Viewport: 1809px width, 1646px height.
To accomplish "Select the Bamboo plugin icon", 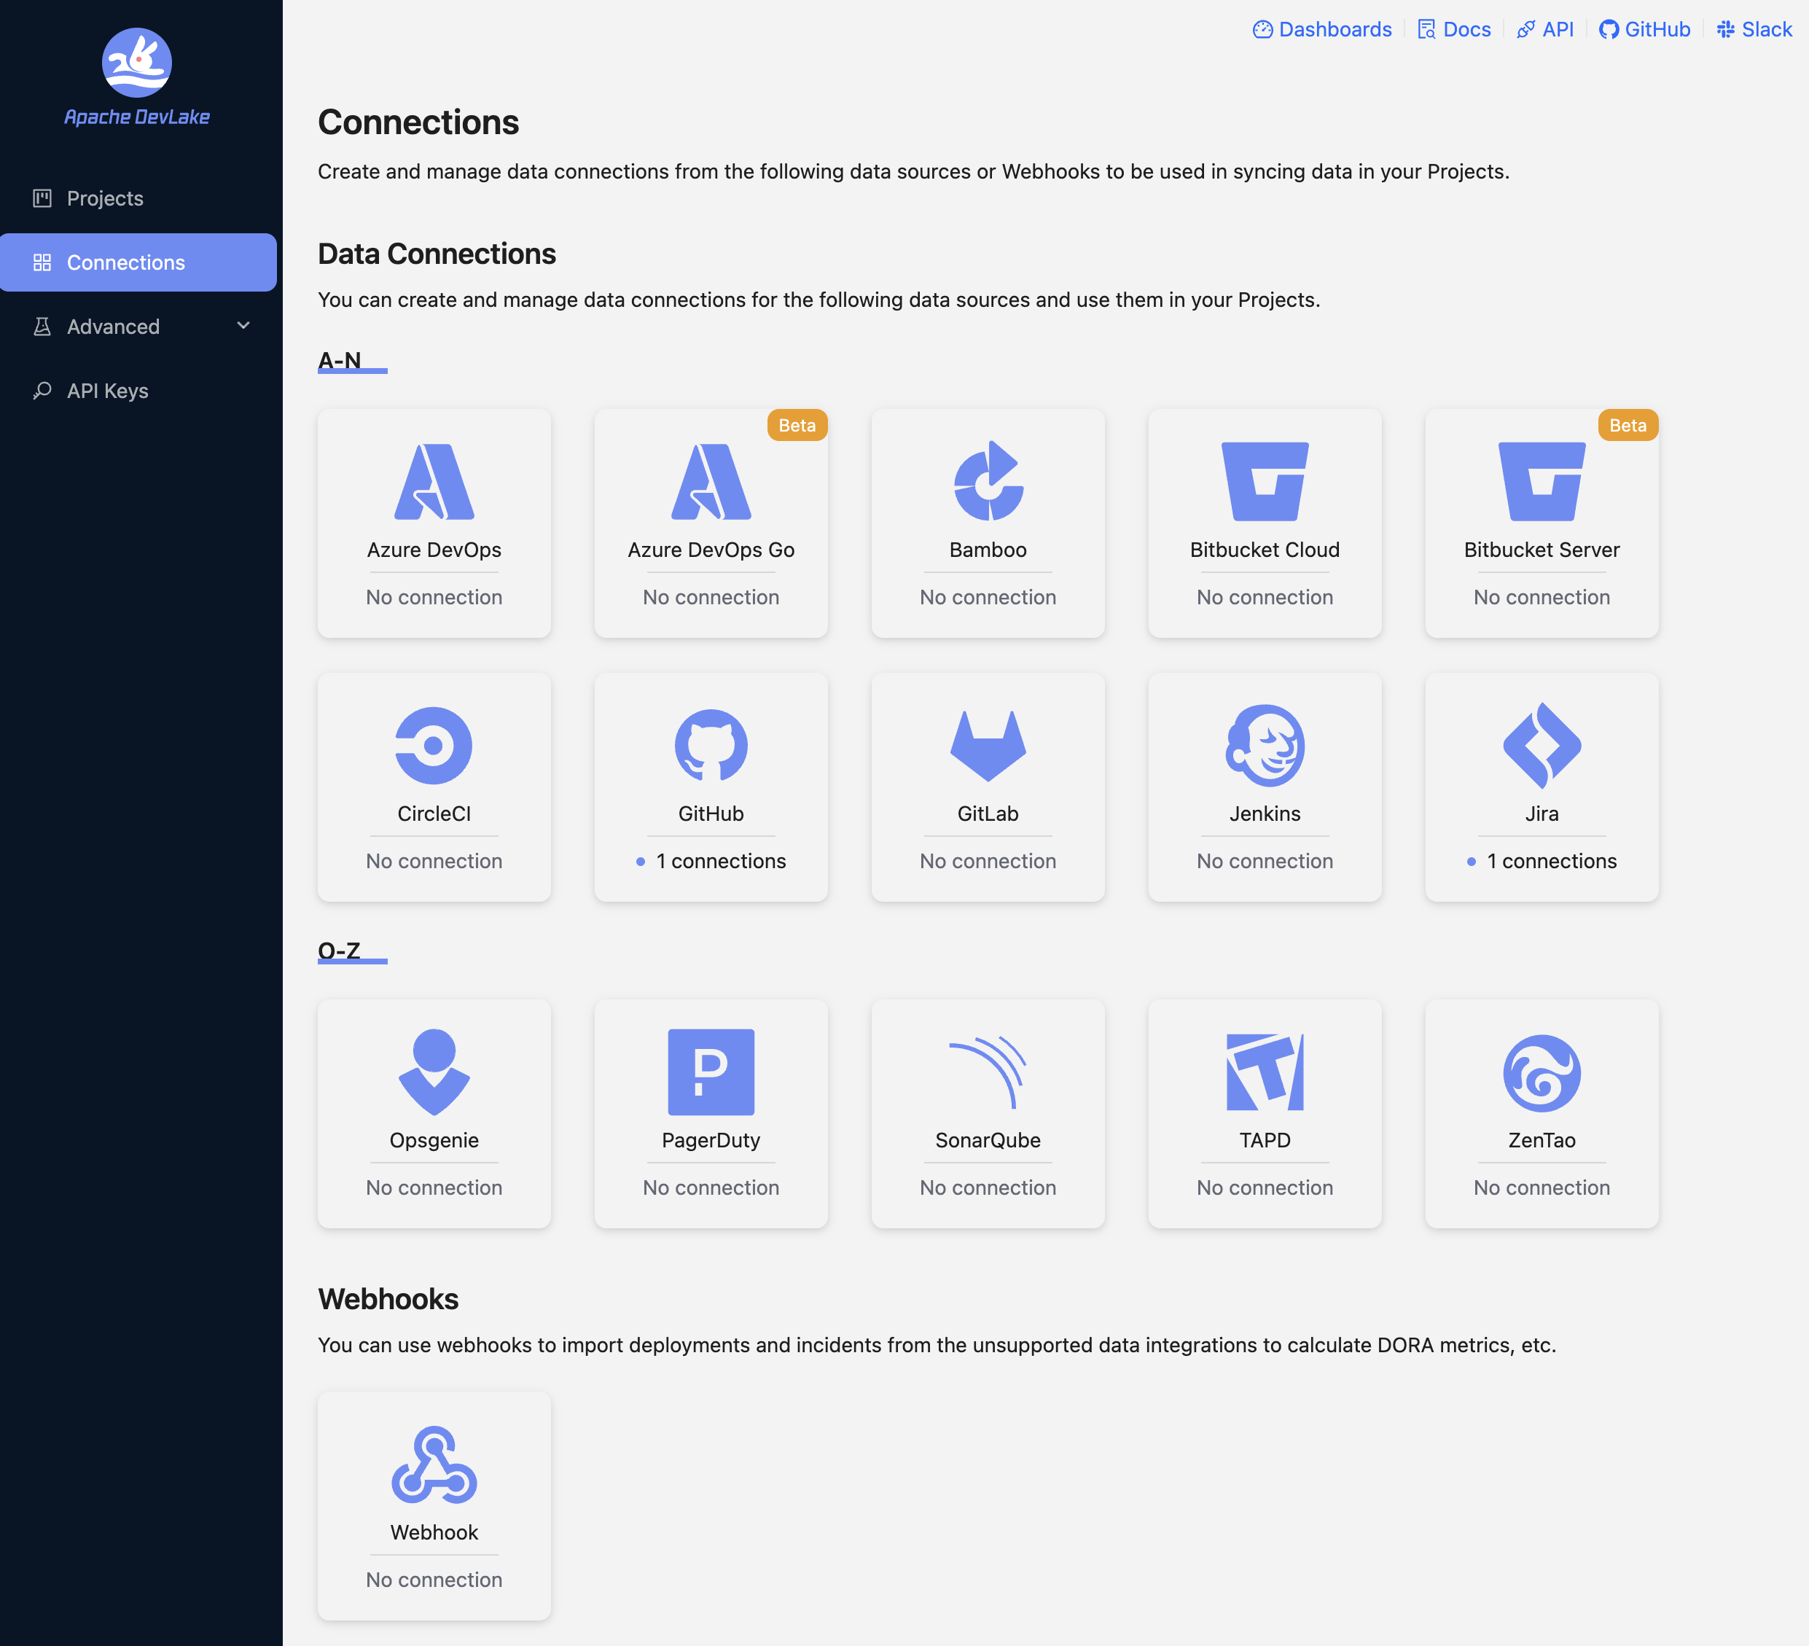I will pos(988,480).
